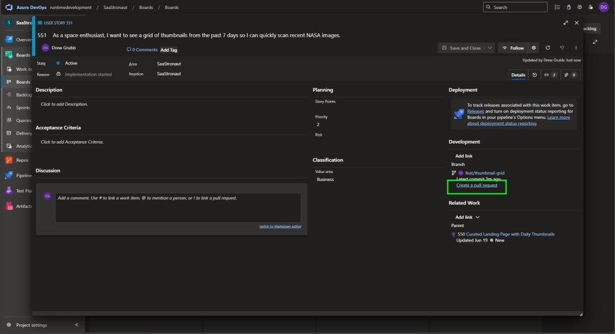Click the Azure DevOps logo

[10, 7]
